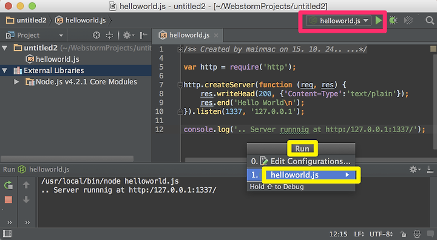437x240 pixels.
Task: Click line number 12 in gutter
Action: click(159, 130)
